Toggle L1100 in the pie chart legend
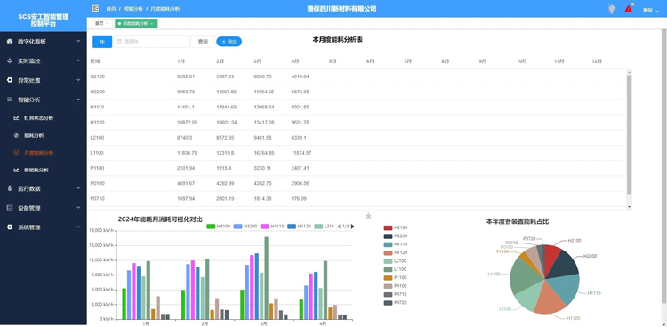 pyautogui.click(x=395, y=269)
